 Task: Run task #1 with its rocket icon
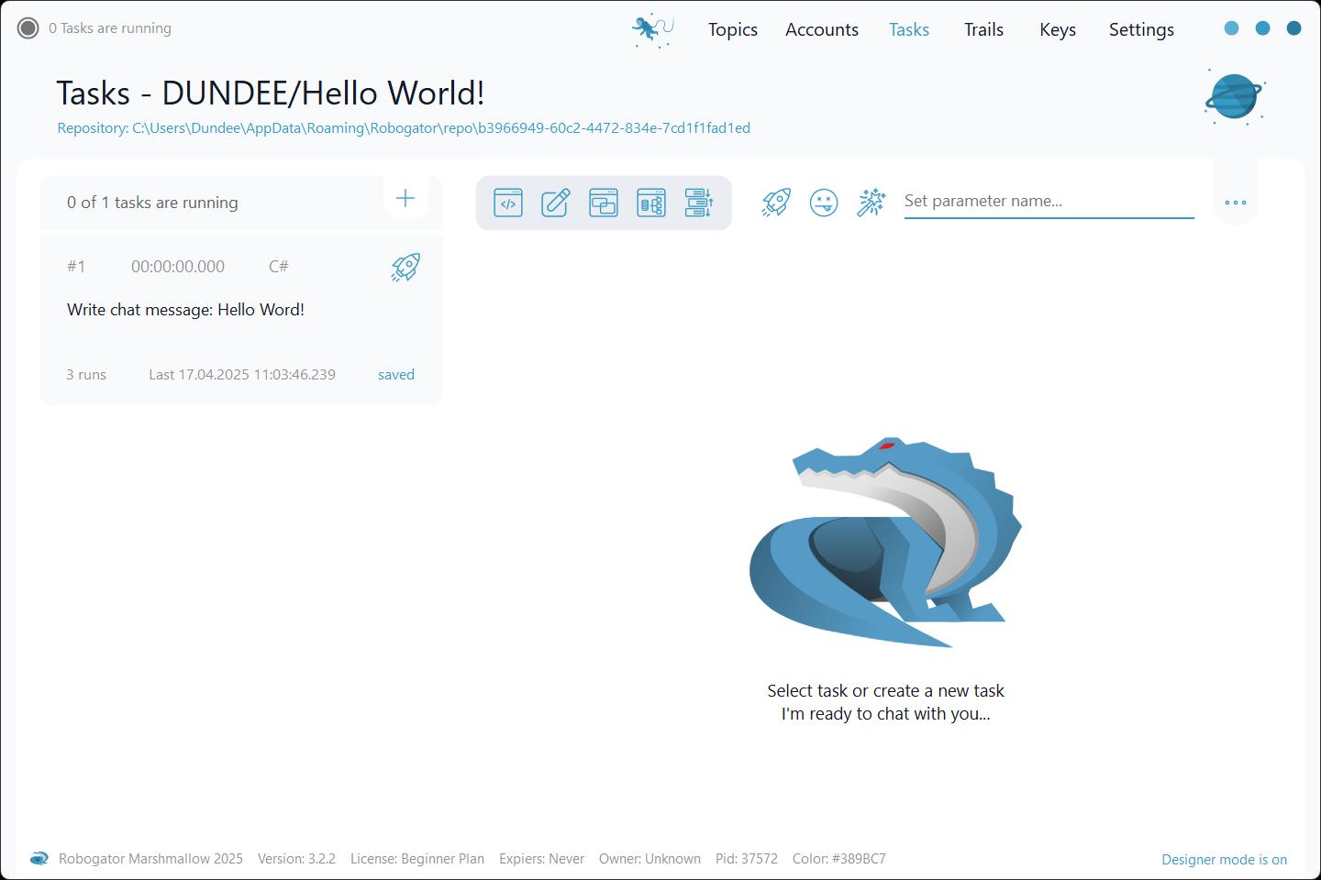(x=405, y=267)
